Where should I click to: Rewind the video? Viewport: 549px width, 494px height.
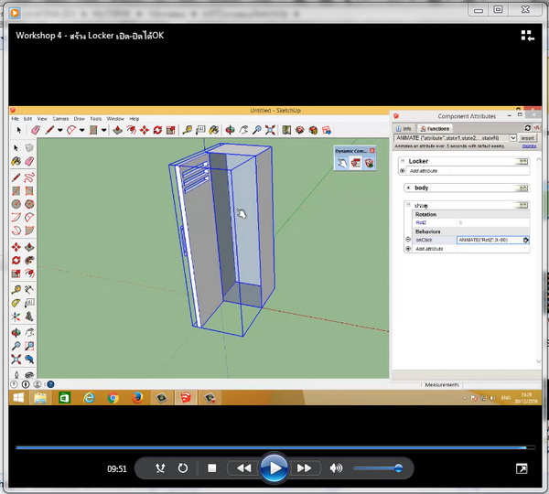click(243, 468)
